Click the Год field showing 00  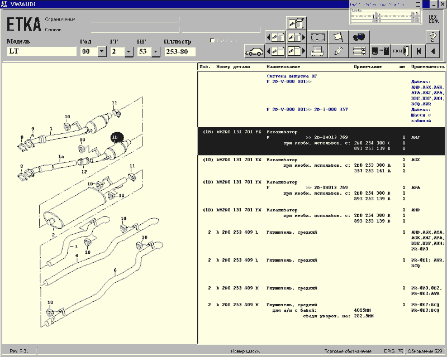coord(89,51)
